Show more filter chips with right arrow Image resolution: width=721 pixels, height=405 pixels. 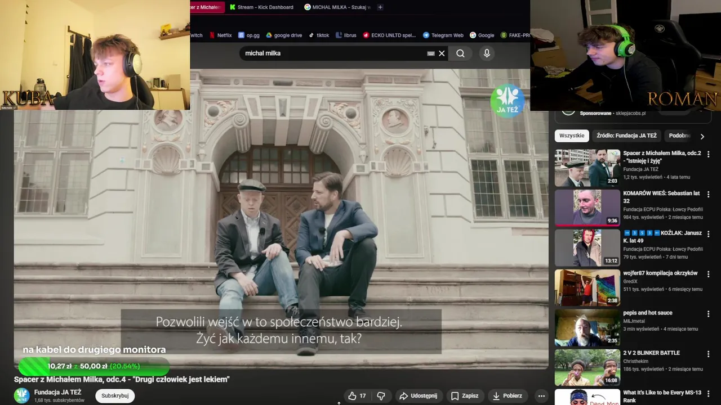coord(702,136)
